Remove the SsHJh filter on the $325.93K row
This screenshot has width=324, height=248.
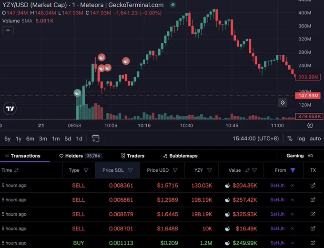click(293, 214)
